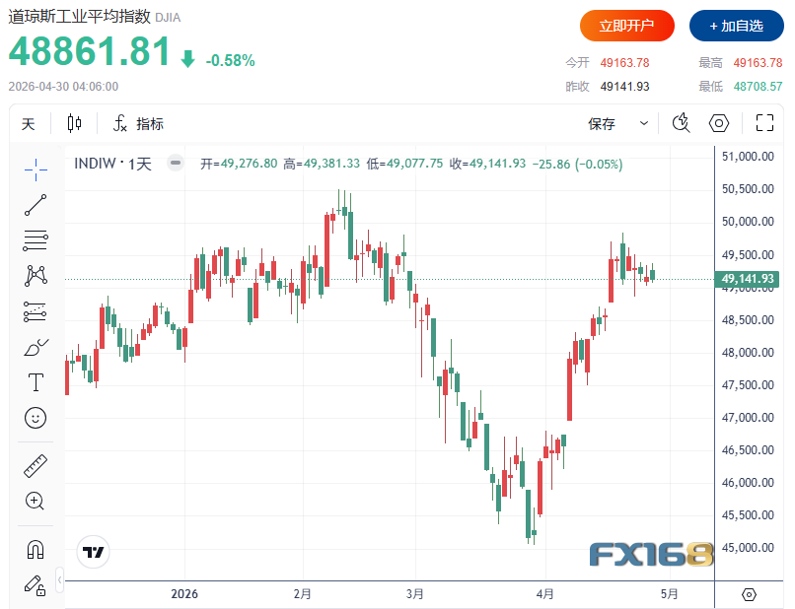Click the 4月 label on time axis
Viewport: 795px width, 609px height.
click(545, 594)
